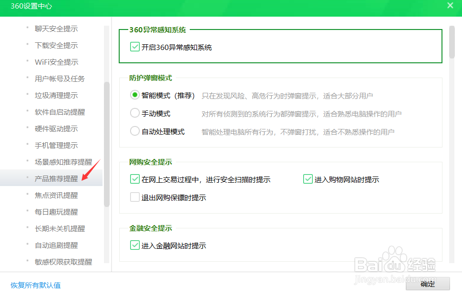462x295 pixels.
Task: Open 垃圾清理提示 settings
Action: pos(56,96)
